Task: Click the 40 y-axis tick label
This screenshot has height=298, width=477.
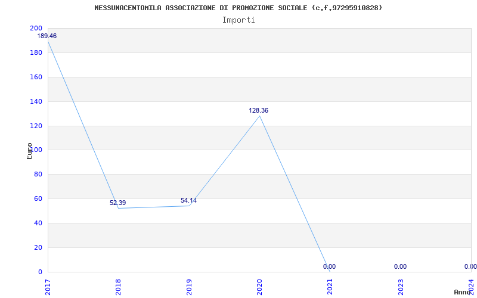Action: point(38,223)
